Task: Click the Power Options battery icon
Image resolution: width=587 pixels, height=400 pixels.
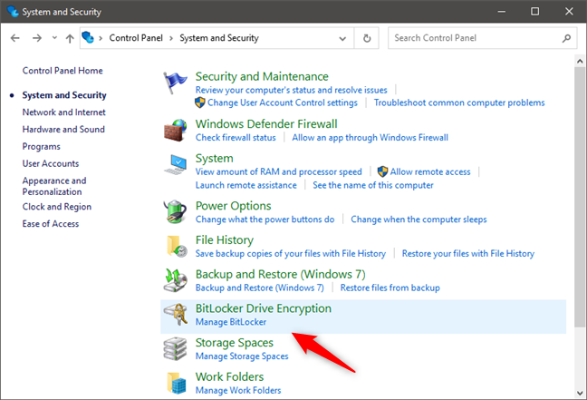Action: click(175, 211)
